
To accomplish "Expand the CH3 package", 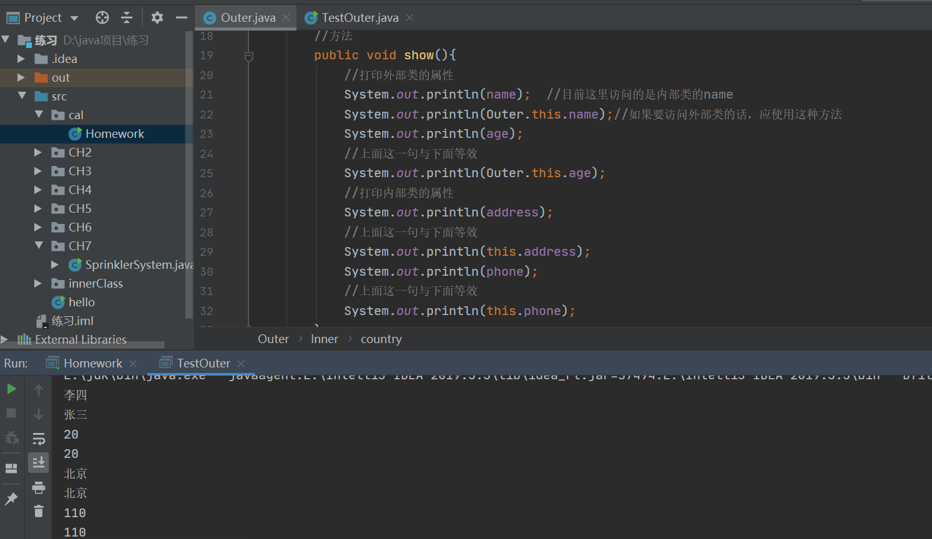I will tap(38, 171).
